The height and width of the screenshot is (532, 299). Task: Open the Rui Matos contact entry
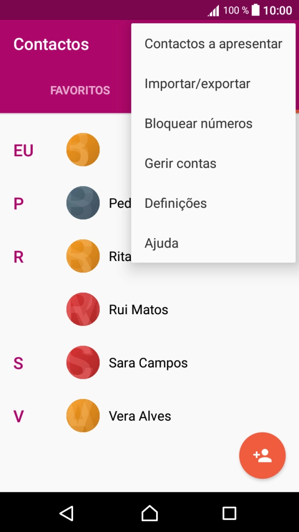click(x=139, y=309)
